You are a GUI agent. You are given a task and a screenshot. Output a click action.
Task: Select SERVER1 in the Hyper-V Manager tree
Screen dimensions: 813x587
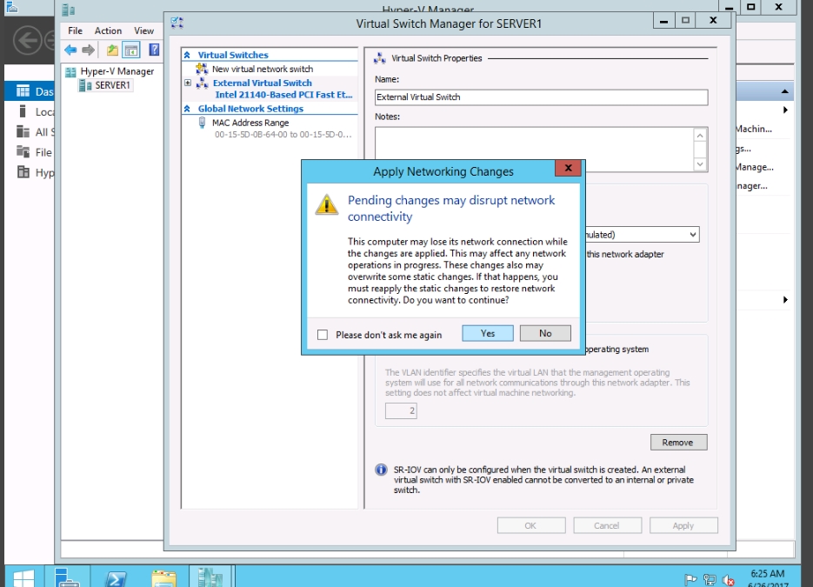tap(112, 85)
